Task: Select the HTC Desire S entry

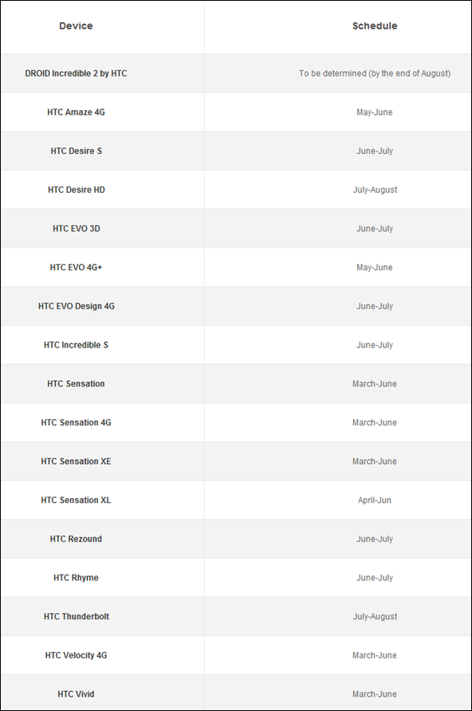Action: (77, 151)
